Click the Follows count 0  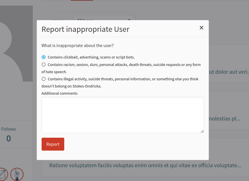[9, 139]
